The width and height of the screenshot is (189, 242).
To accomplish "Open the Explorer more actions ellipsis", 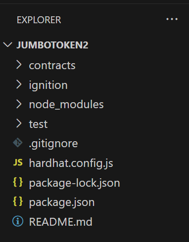I will [x=172, y=19].
